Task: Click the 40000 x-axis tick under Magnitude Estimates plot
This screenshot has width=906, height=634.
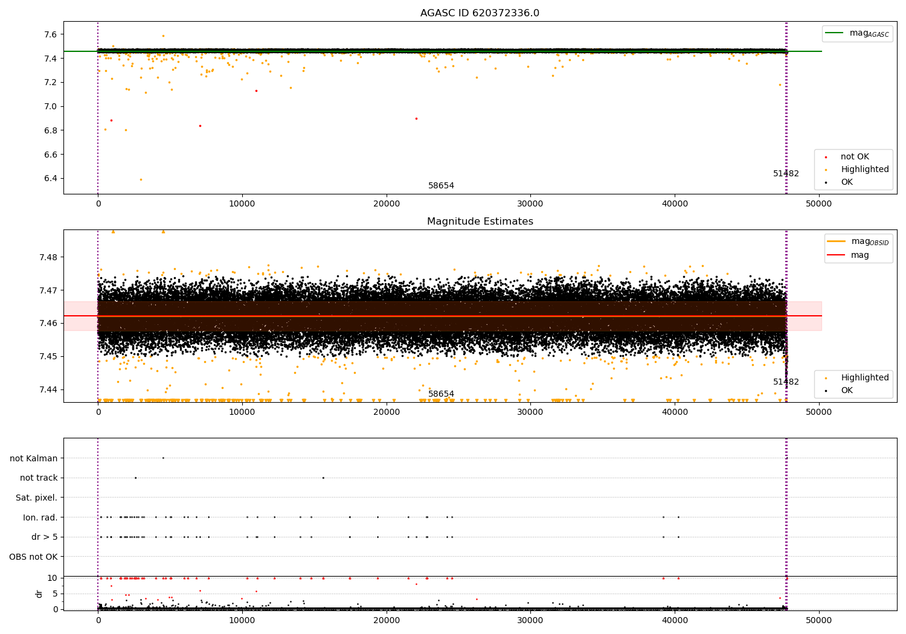Action: click(x=675, y=412)
